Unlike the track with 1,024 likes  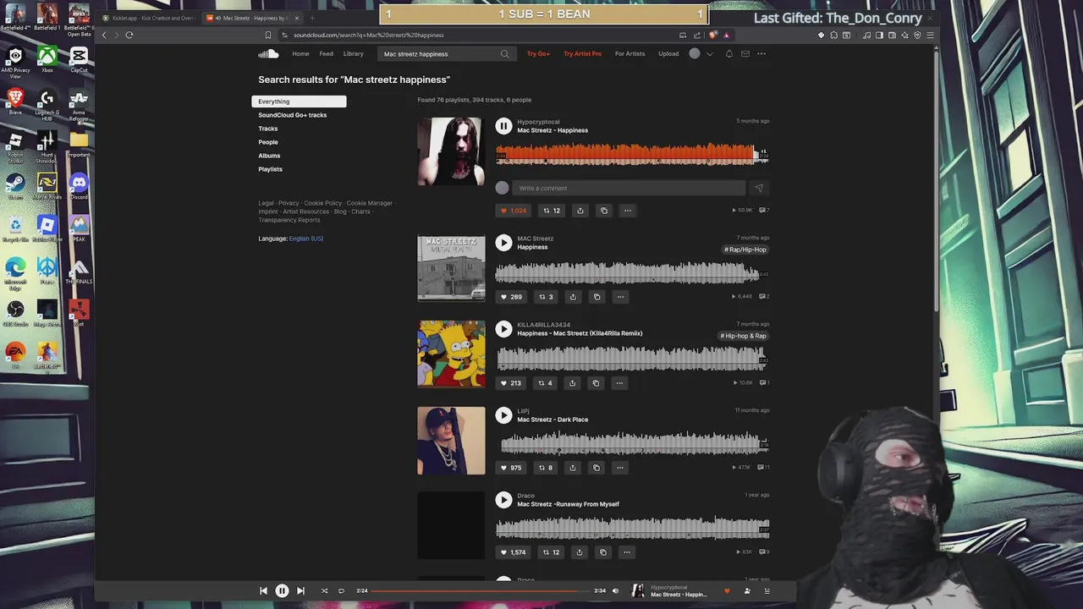click(513, 211)
